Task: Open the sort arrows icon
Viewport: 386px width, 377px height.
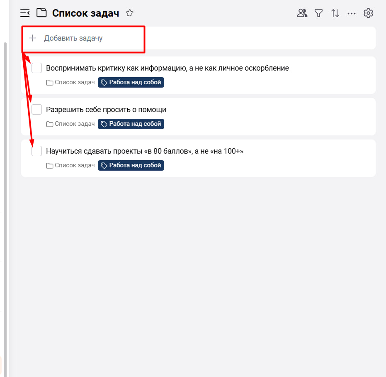Action: coord(335,13)
